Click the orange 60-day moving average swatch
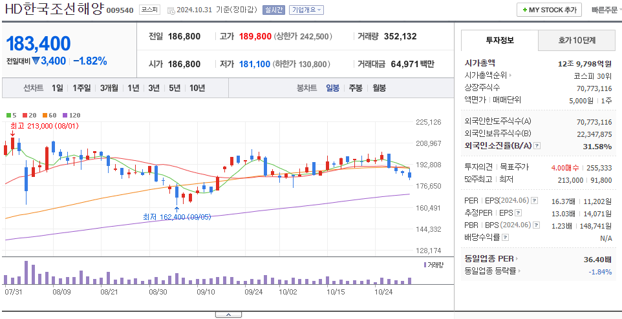Viewport: 622px width, 319px height. pyautogui.click(x=45, y=116)
